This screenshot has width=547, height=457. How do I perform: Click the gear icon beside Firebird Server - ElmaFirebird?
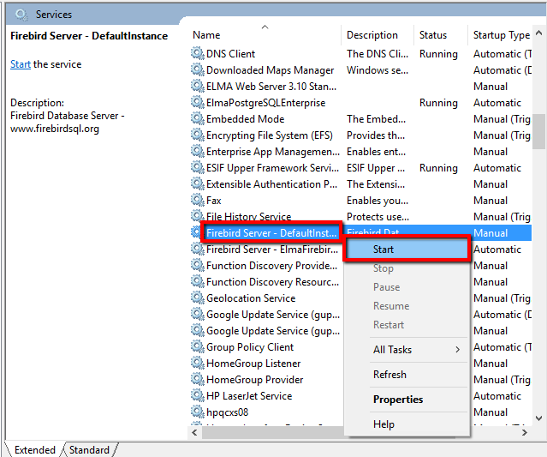click(198, 250)
